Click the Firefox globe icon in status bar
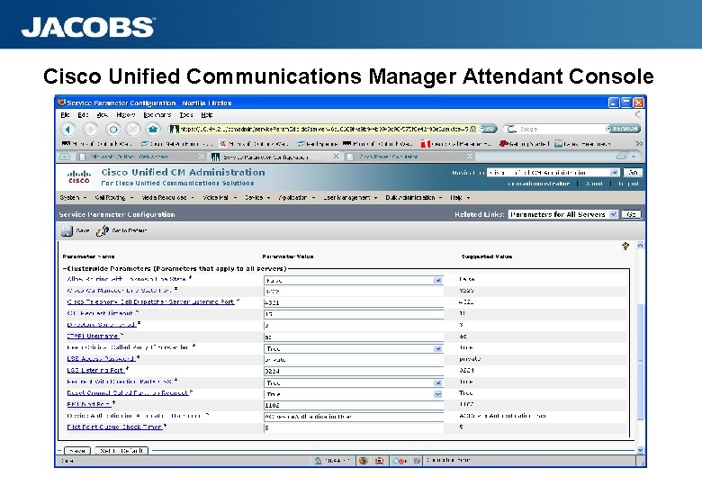The height and width of the screenshot is (486, 702). [363, 460]
